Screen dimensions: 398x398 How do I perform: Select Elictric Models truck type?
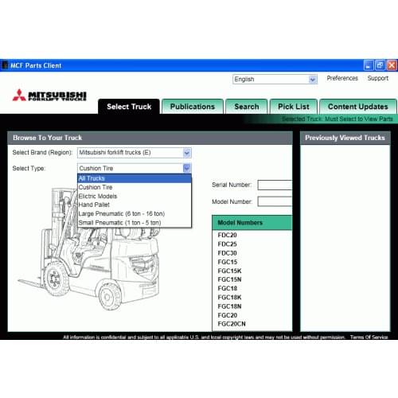135,196
